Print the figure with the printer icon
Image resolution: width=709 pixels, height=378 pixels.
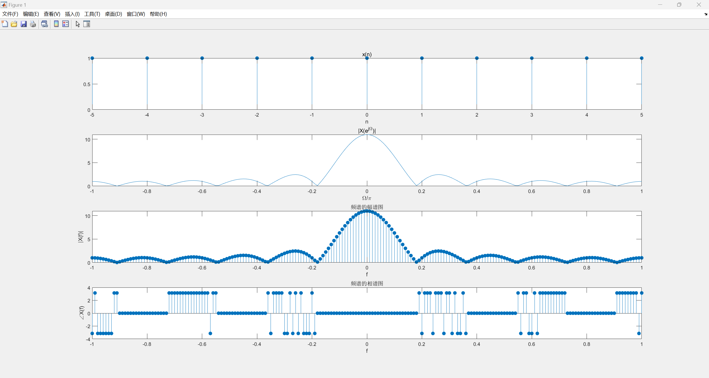[33, 24]
